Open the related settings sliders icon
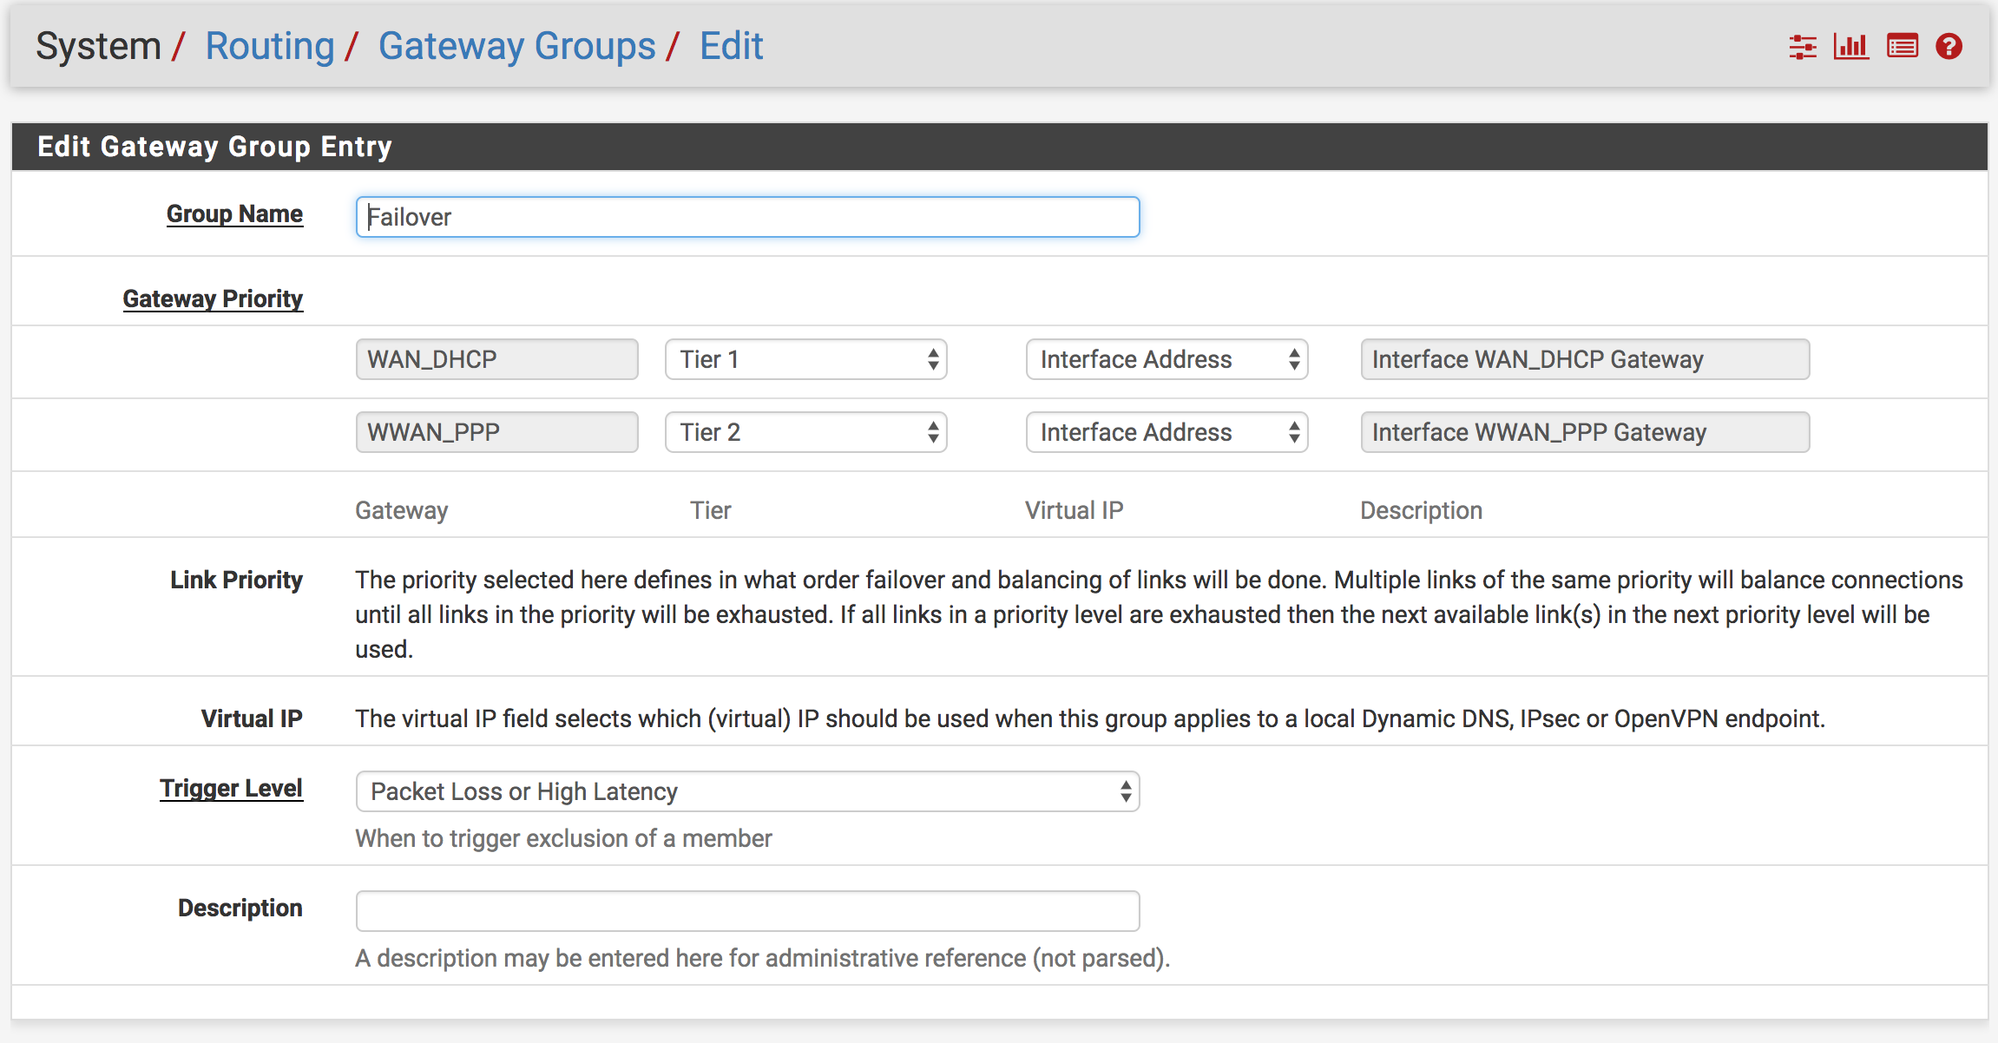The image size is (1998, 1043). 1803,47
